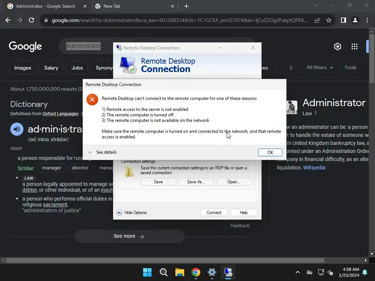Toggle Chrome side panel

pyautogui.click(x=344, y=20)
